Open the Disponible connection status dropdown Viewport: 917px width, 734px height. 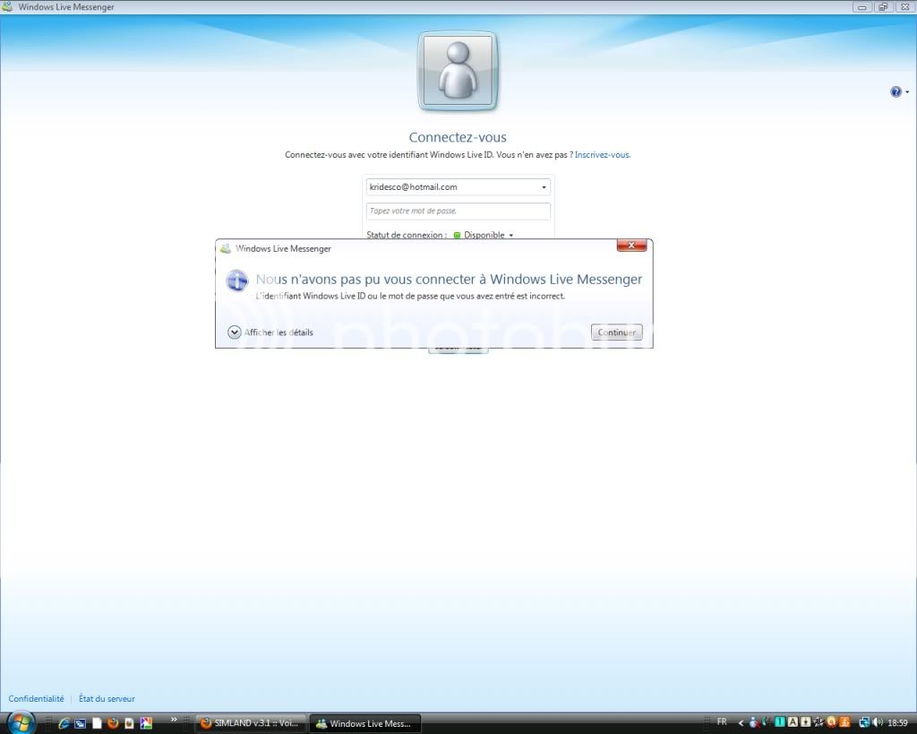click(483, 235)
